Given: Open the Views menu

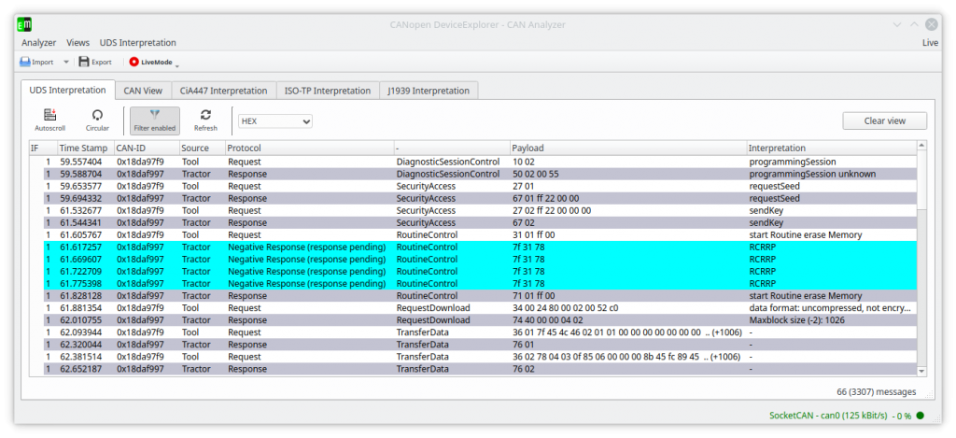Looking at the screenshot, I should point(78,42).
